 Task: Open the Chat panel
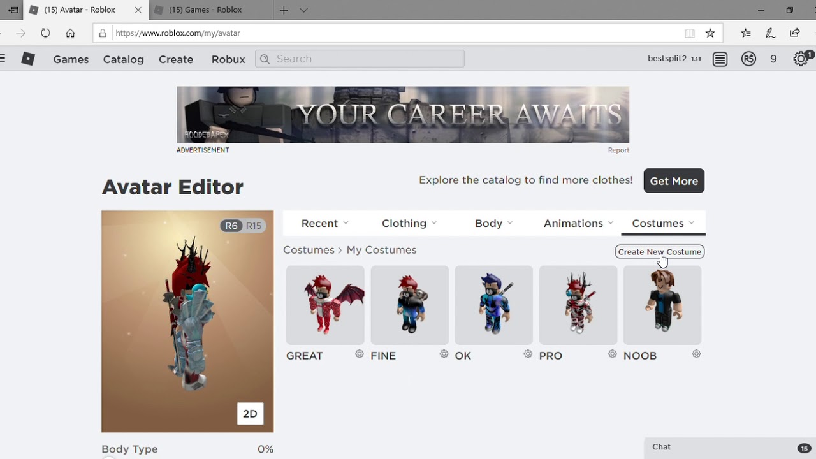click(x=729, y=448)
